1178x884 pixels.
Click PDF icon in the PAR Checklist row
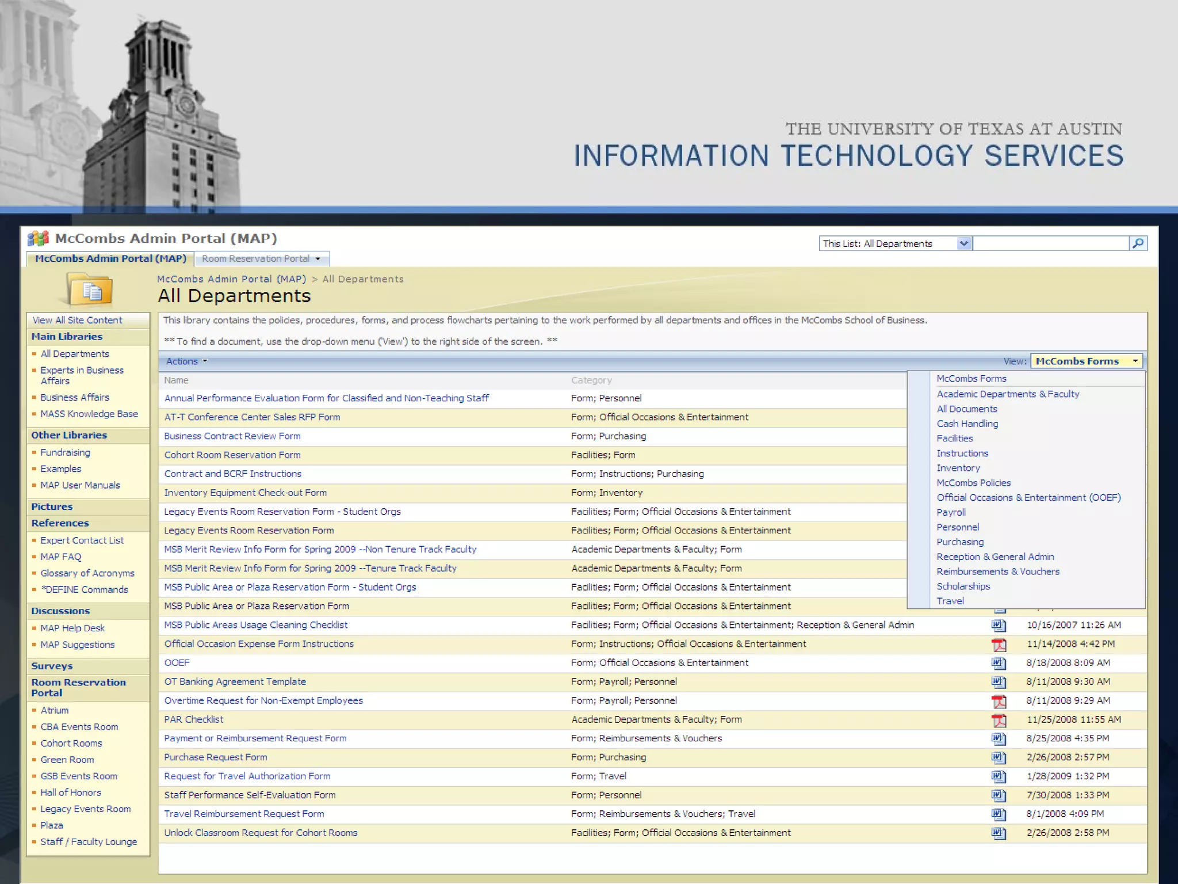click(999, 720)
